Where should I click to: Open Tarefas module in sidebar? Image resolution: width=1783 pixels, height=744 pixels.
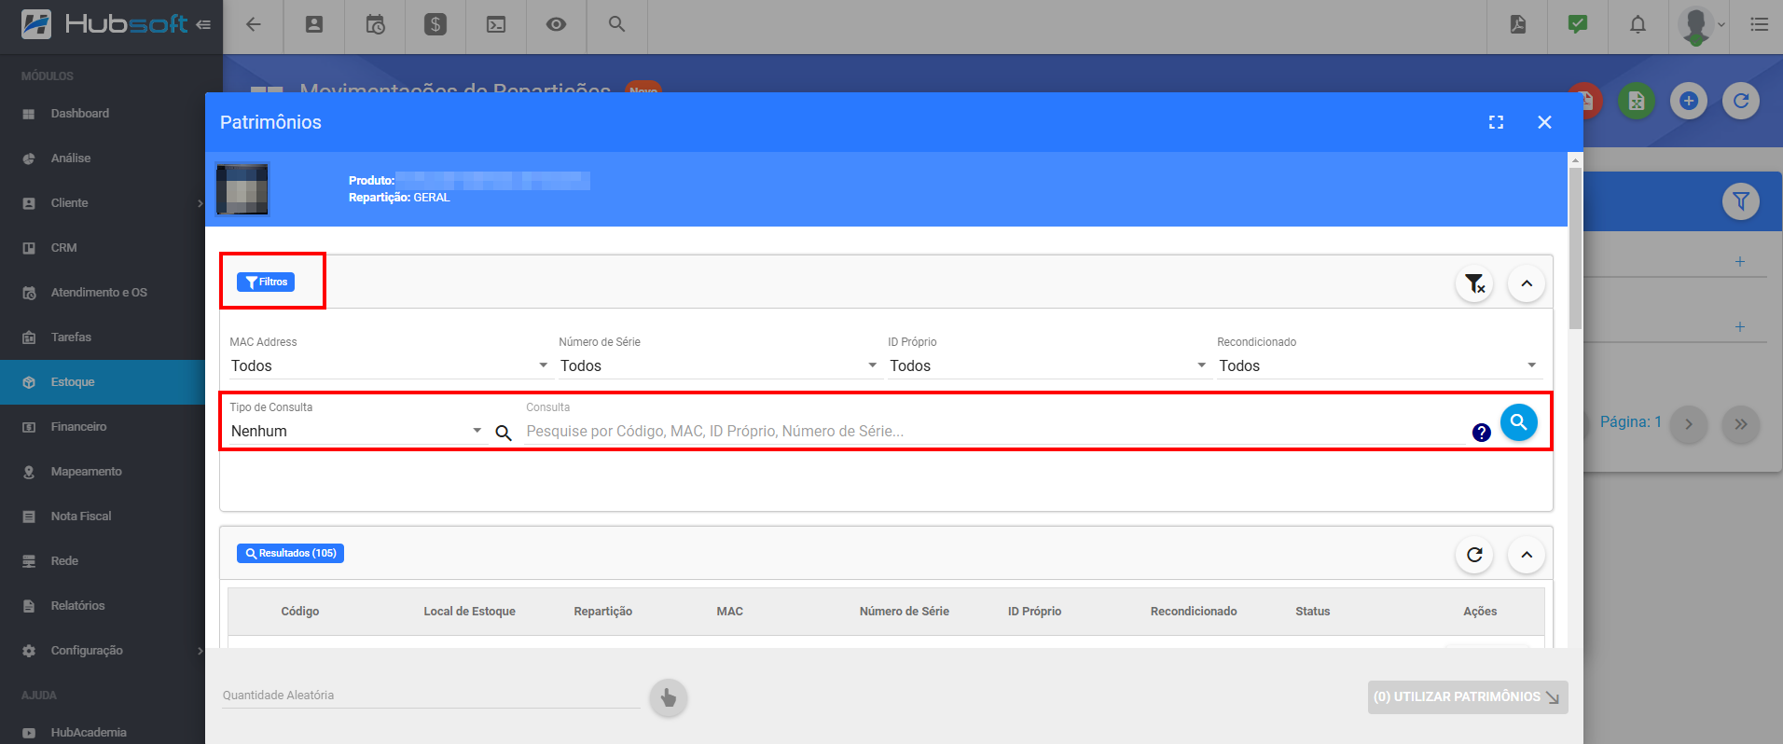103,338
